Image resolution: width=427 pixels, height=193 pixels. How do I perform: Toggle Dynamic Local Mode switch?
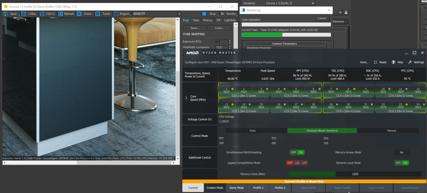click(401, 163)
